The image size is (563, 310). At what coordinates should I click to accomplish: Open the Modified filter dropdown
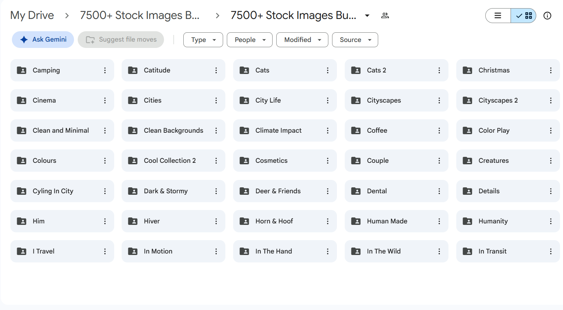(x=302, y=40)
